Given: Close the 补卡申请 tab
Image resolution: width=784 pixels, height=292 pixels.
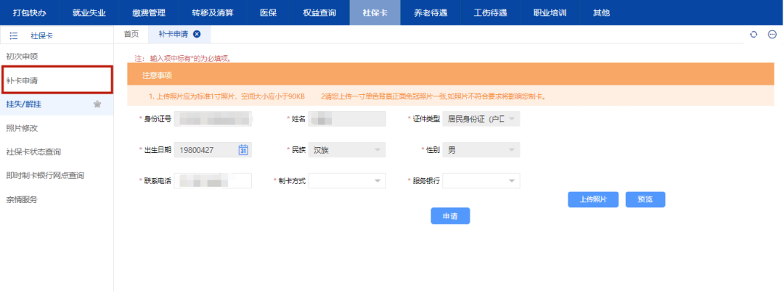Looking at the screenshot, I should tap(197, 34).
